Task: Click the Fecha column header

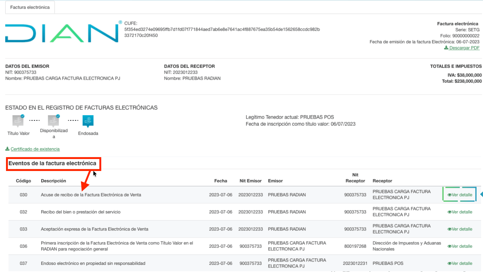Action: click(x=221, y=181)
